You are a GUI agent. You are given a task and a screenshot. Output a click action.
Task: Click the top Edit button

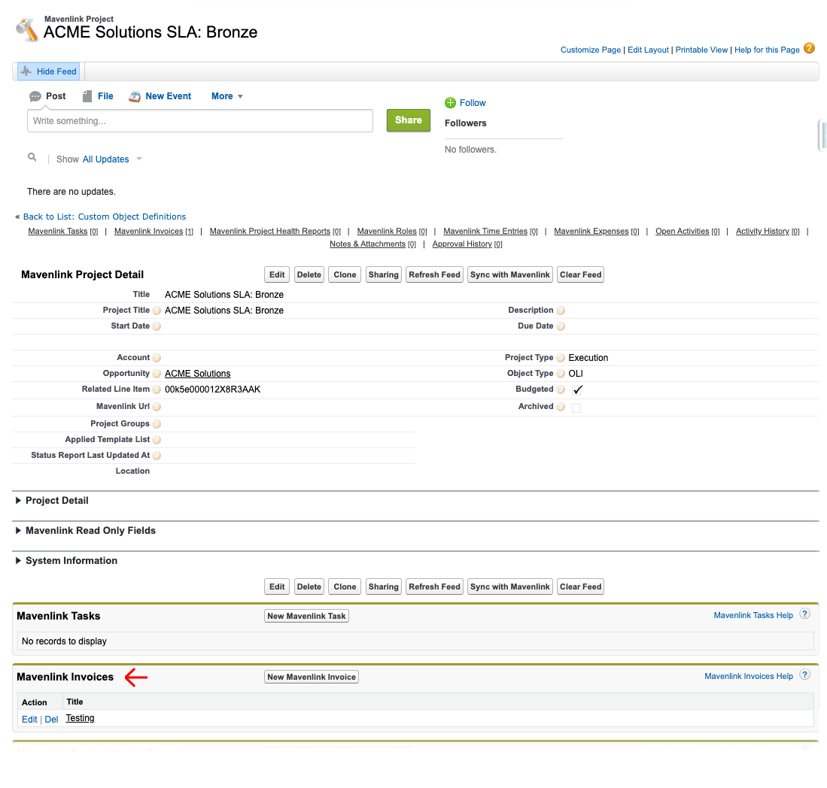click(277, 274)
